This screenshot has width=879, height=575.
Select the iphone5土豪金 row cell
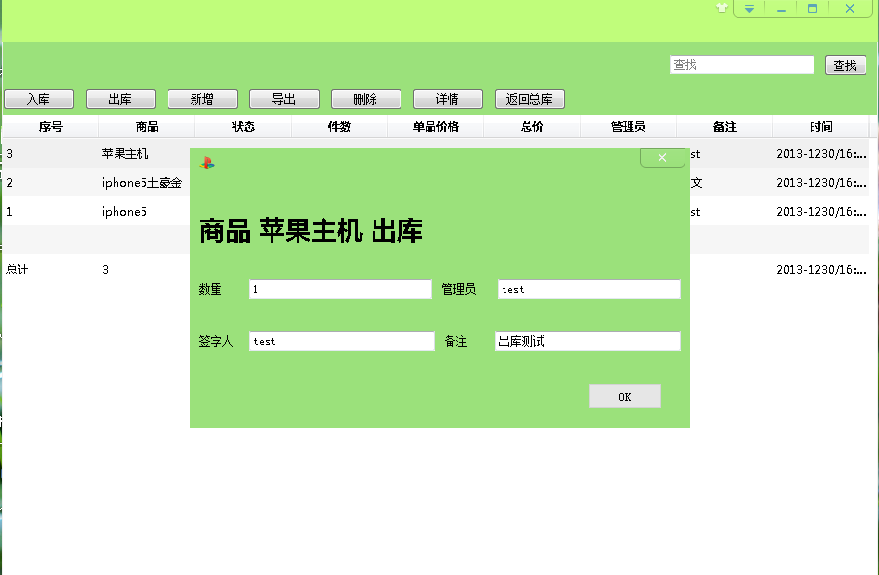pyautogui.click(x=142, y=183)
